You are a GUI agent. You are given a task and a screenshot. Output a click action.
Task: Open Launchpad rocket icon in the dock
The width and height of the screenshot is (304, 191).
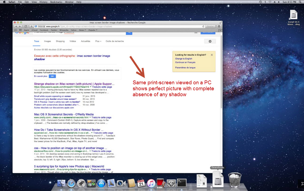[81, 183]
